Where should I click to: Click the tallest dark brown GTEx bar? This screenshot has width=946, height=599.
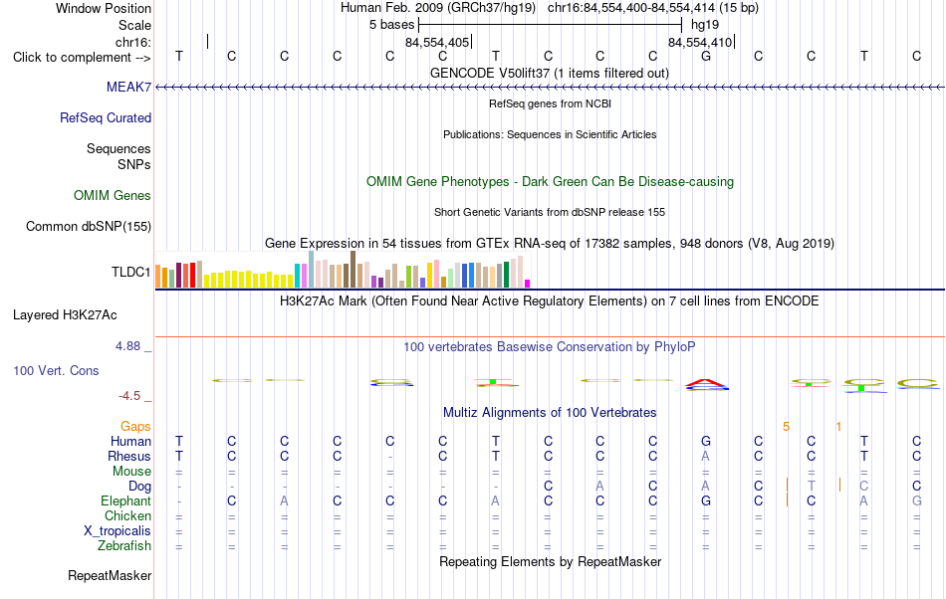point(353,270)
